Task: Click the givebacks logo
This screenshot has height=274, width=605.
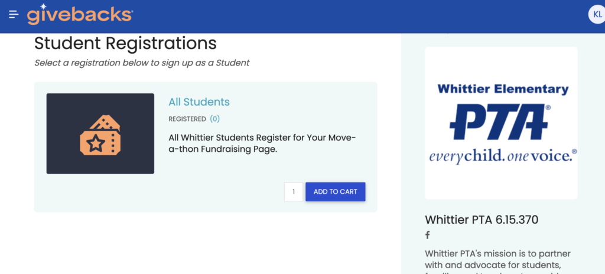Action: click(80, 15)
